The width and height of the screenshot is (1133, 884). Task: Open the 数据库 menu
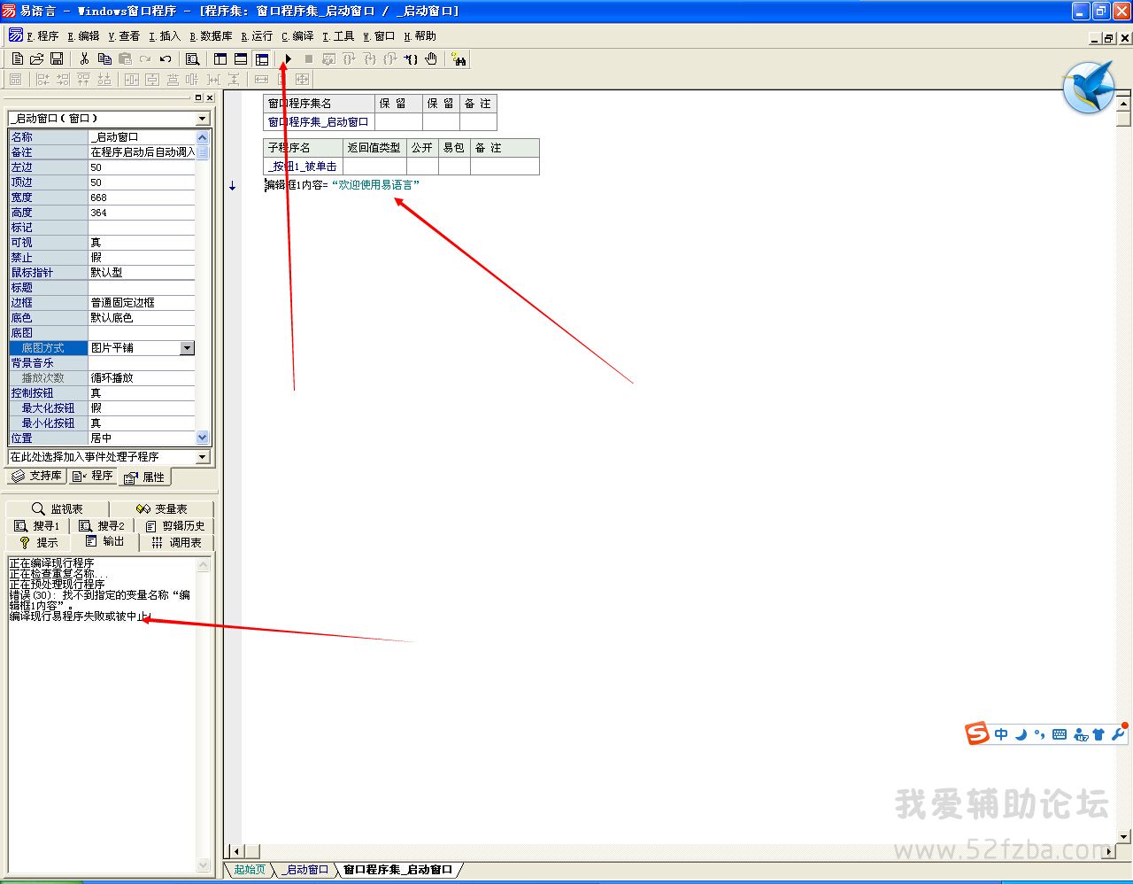tap(211, 36)
